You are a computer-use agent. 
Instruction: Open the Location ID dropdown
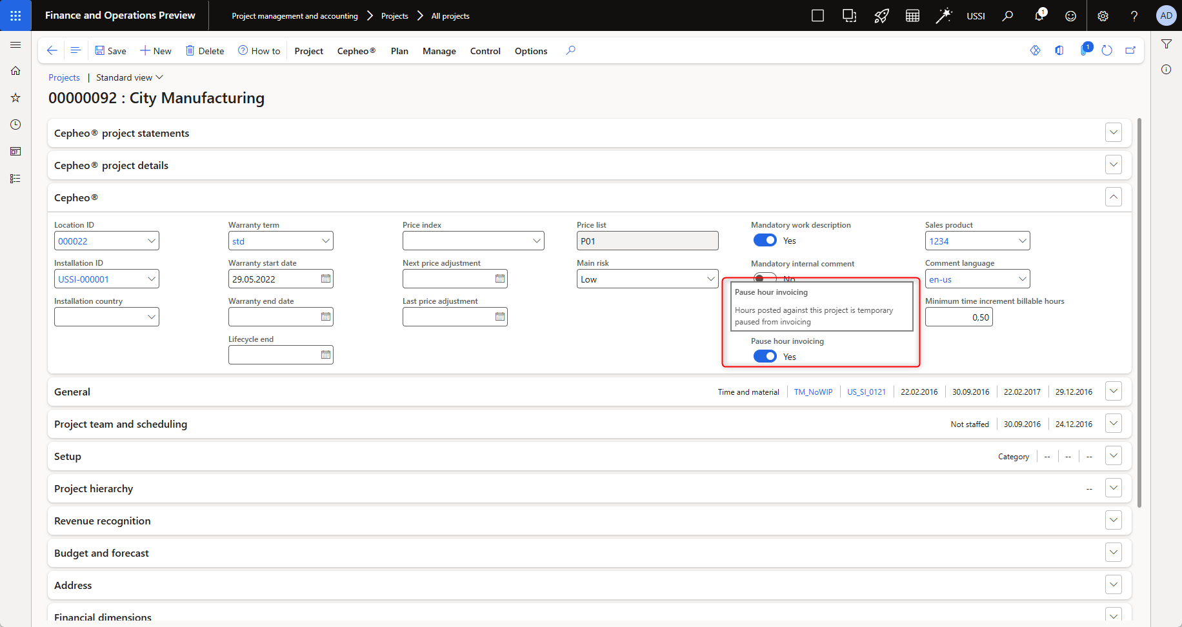[x=151, y=241]
